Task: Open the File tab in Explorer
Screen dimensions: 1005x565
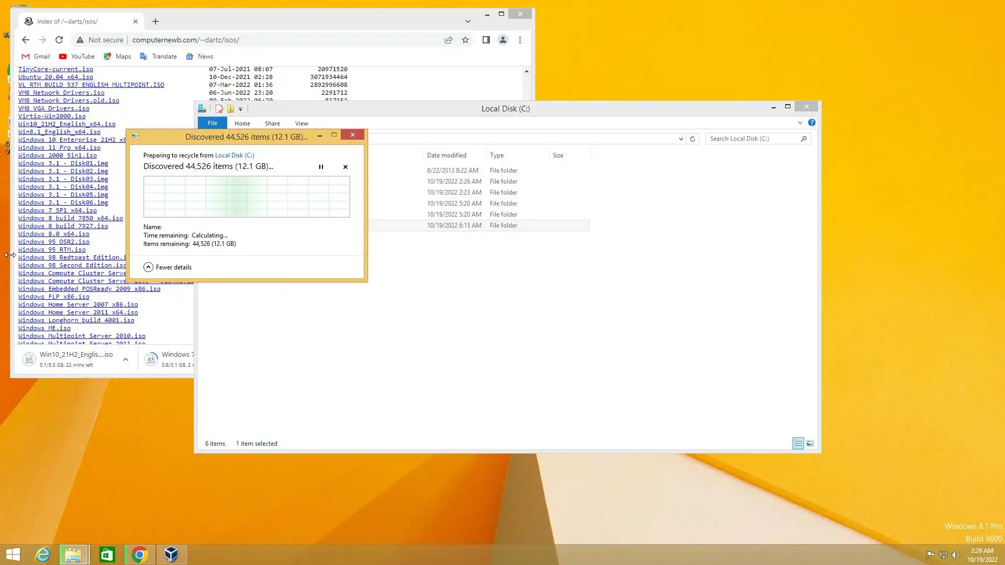Action: pos(212,123)
